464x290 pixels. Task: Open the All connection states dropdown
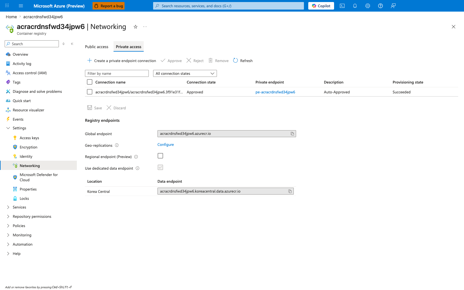[x=185, y=73]
